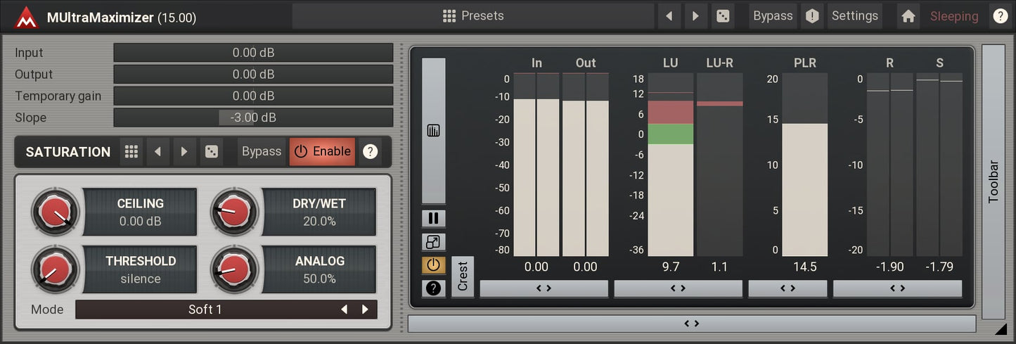The width and height of the screenshot is (1016, 344).
Task: Click the exclamation panic icon beside Bypass
Action: pos(812,16)
